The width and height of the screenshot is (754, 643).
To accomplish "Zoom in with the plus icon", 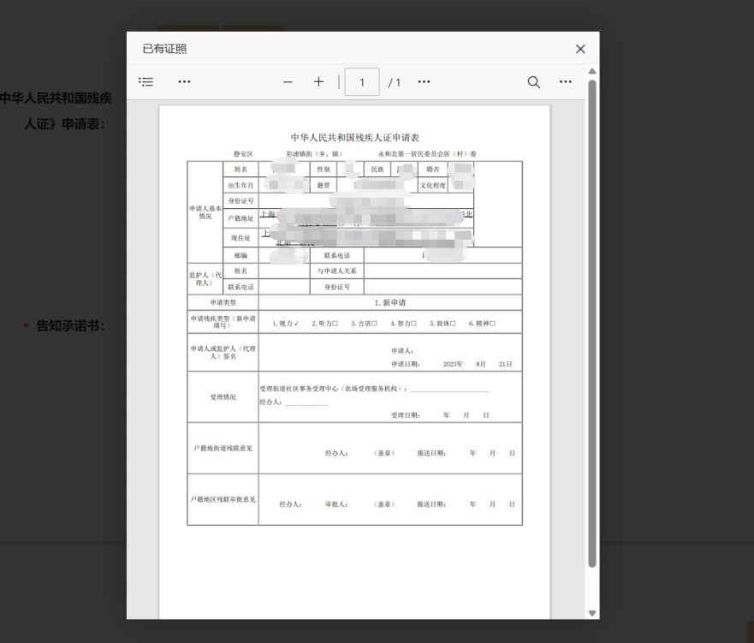I will [319, 81].
